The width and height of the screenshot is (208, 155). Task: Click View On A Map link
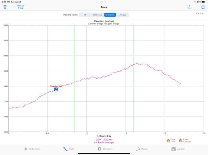coord(21,7)
